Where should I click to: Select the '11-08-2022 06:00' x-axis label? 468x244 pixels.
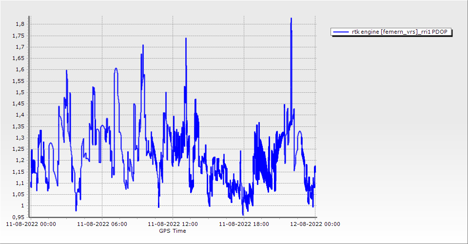coord(102,224)
